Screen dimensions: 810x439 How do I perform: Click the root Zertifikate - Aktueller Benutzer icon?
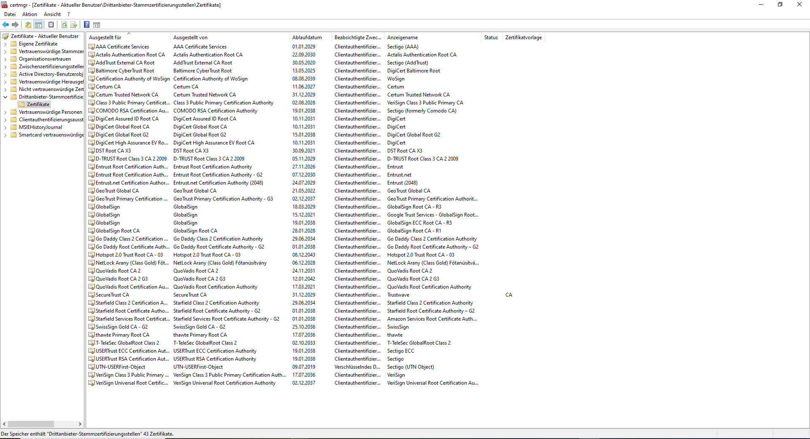pyautogui.click(x=5, y=36)
